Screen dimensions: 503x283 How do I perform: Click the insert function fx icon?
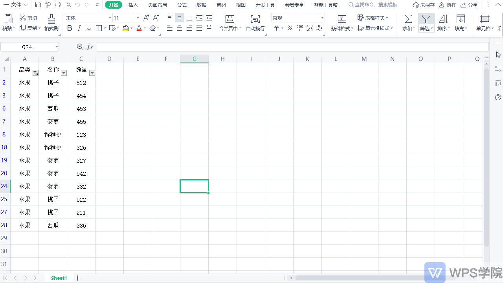(90, 47)
